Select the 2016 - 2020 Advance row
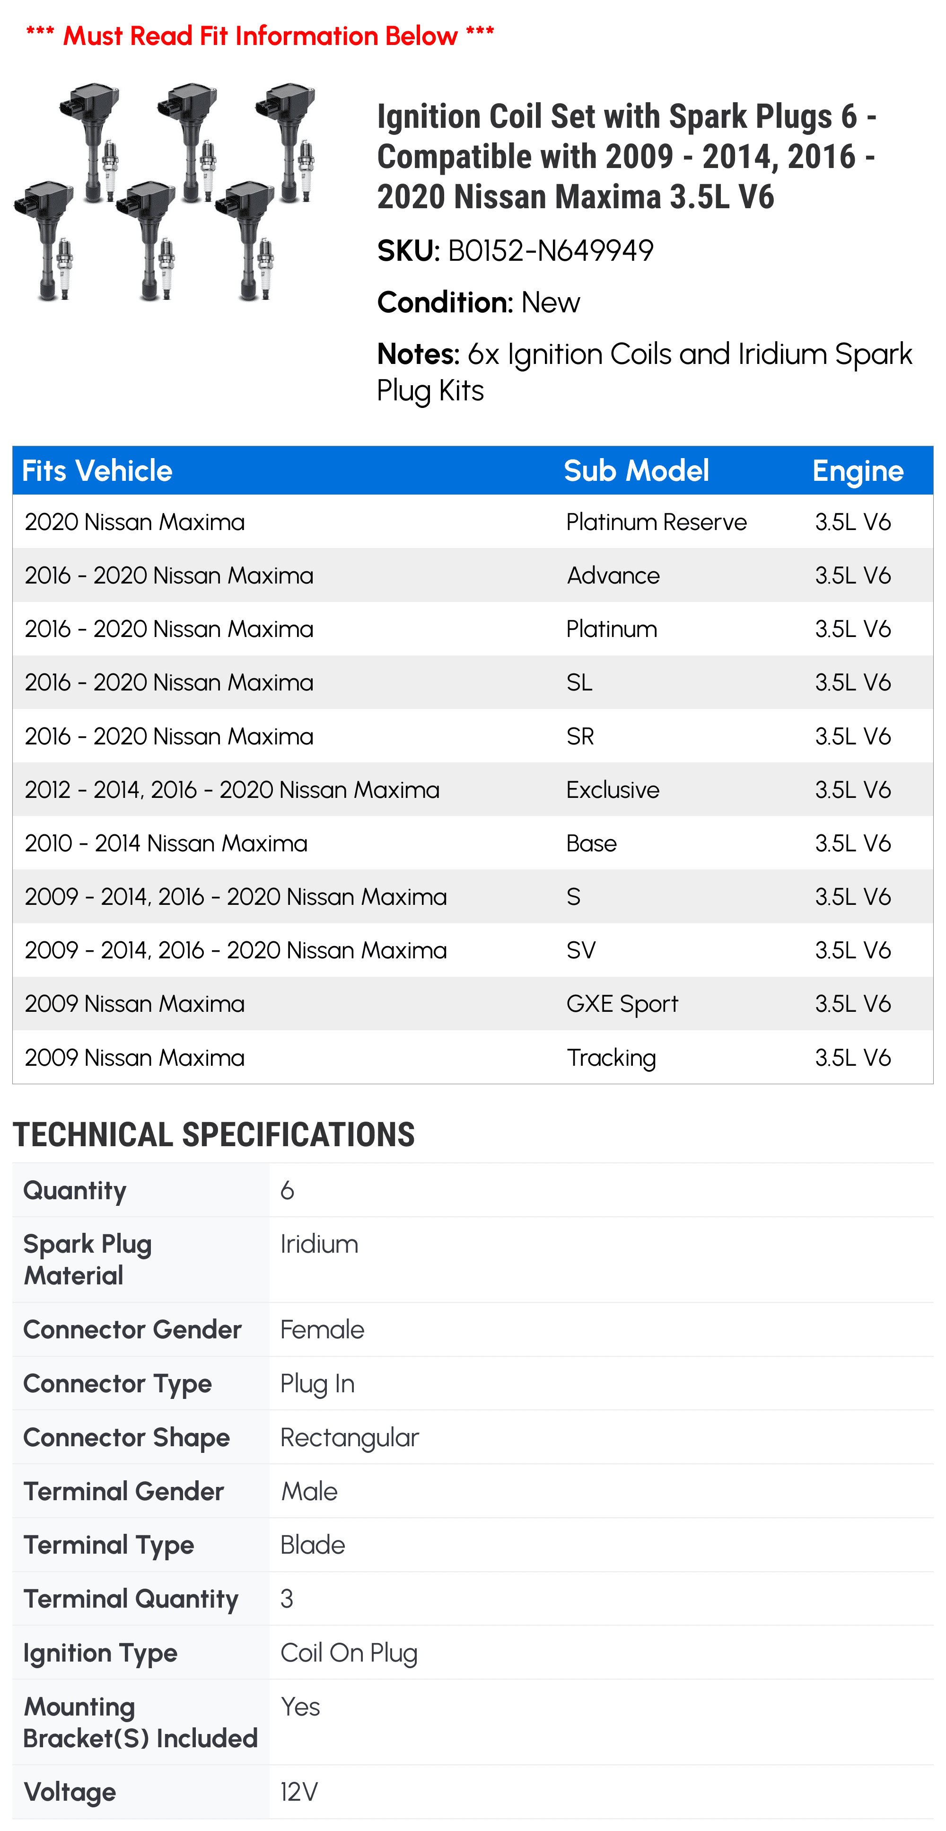 [473, 575]
